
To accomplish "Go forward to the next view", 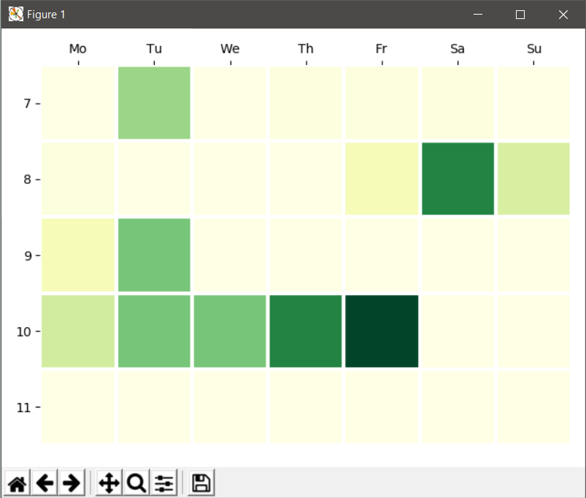I will [x=72, y=483].
